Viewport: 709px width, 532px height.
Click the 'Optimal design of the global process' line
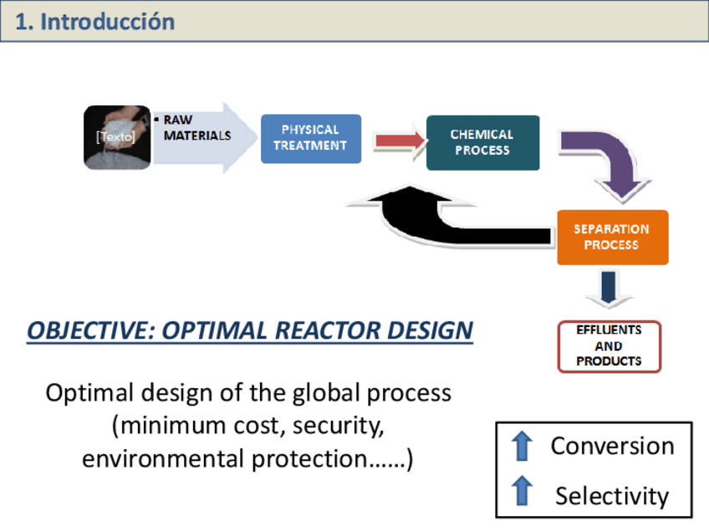coord(248,392)
